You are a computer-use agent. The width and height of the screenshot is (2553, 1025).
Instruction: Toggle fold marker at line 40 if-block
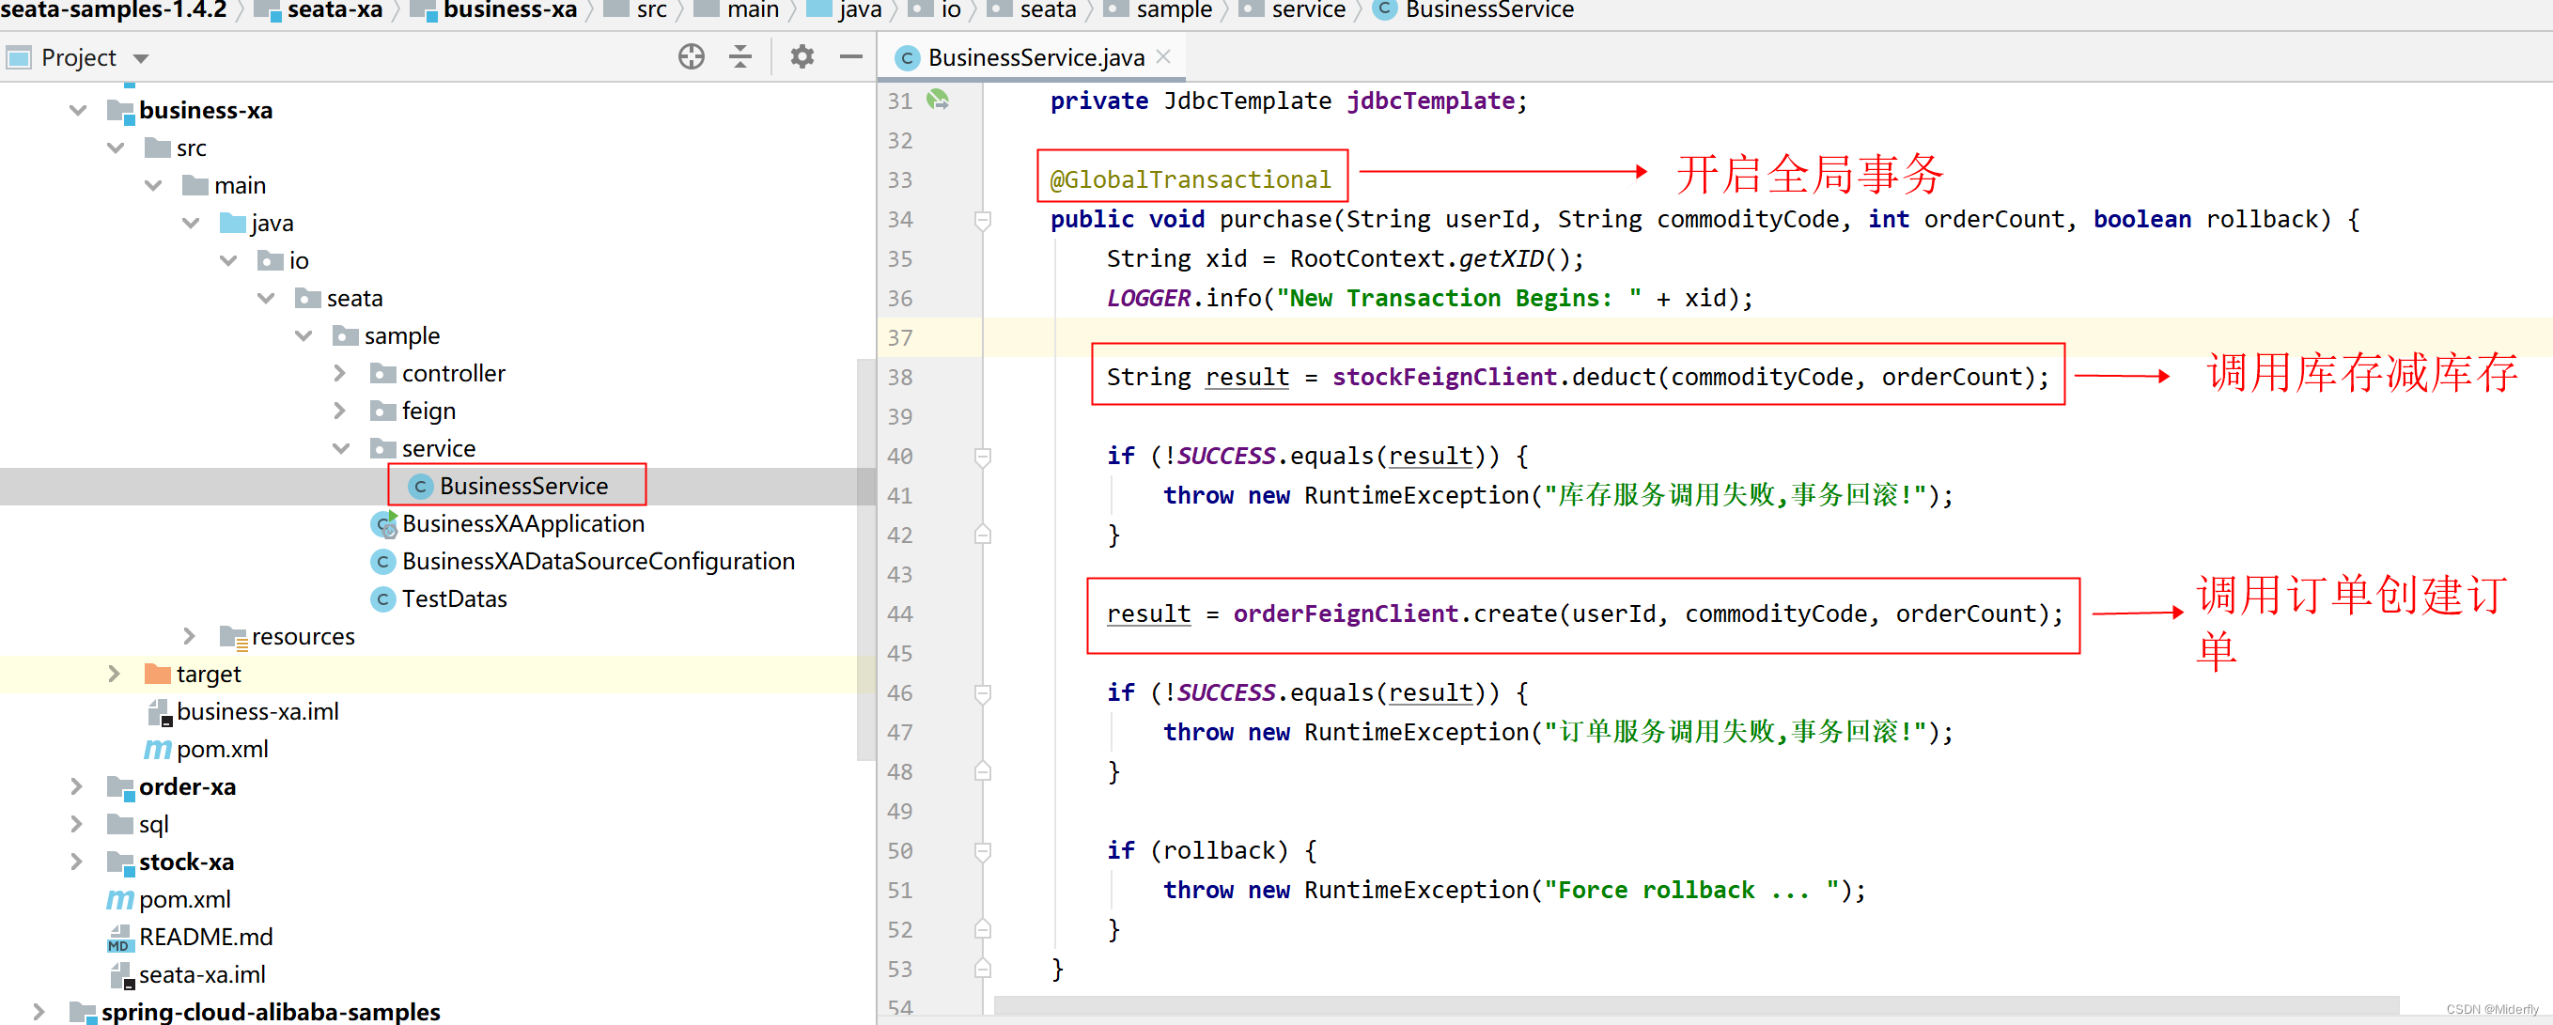[982, 456]
